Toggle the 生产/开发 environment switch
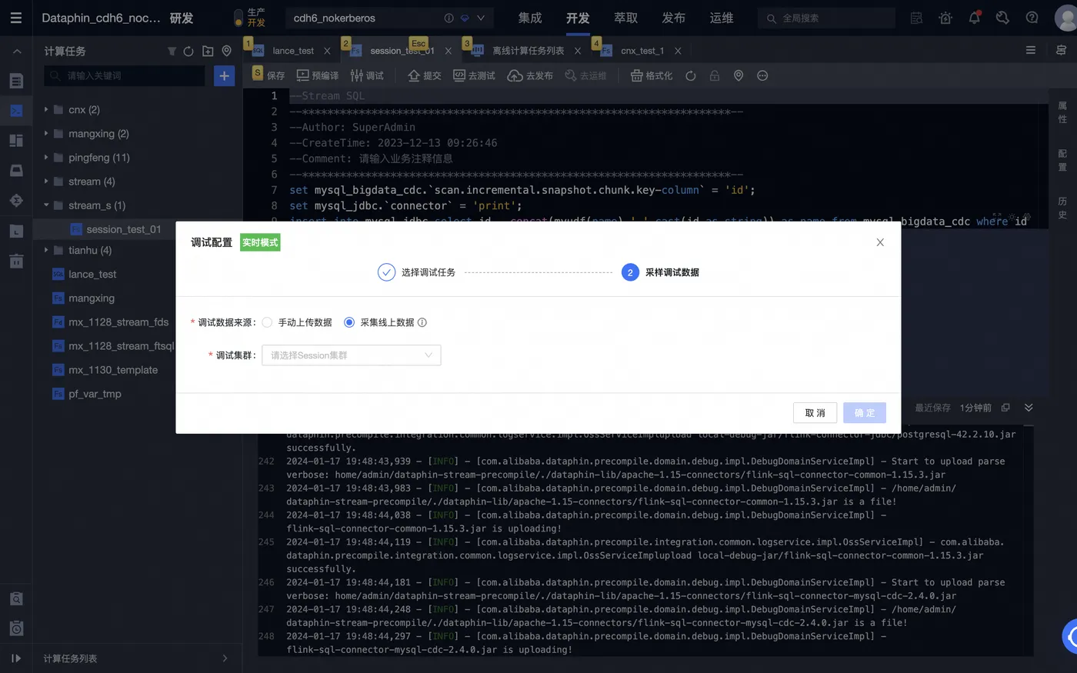Image resolution: width=1077 pixels, height=673 pixels. pos(239,18)
